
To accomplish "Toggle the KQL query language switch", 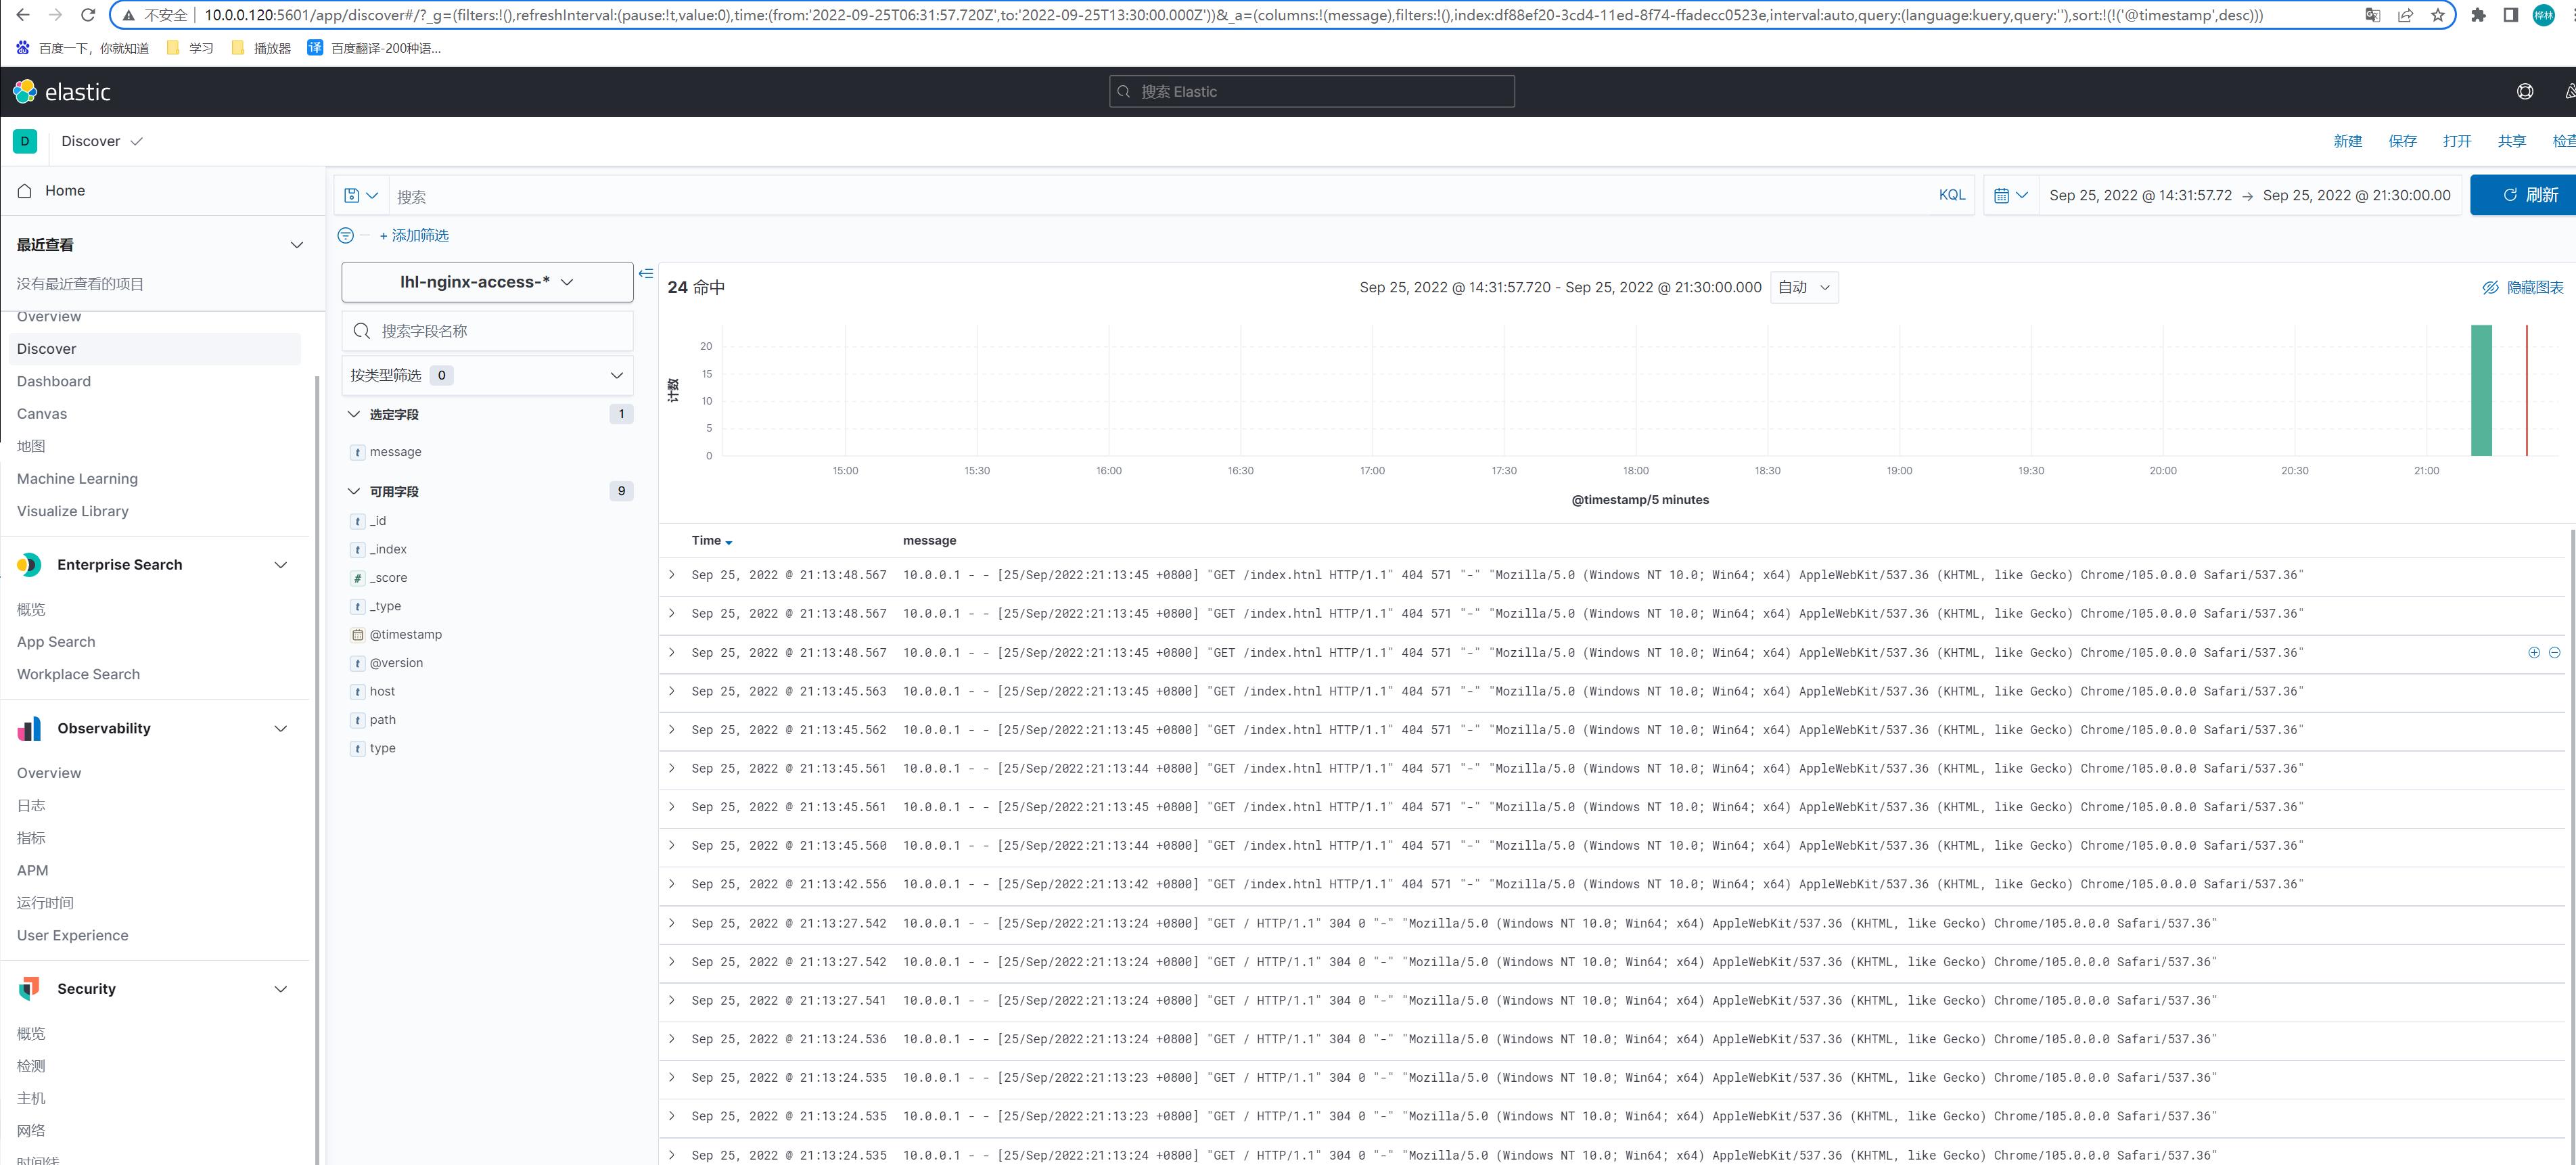I will tap(1951, 195).
